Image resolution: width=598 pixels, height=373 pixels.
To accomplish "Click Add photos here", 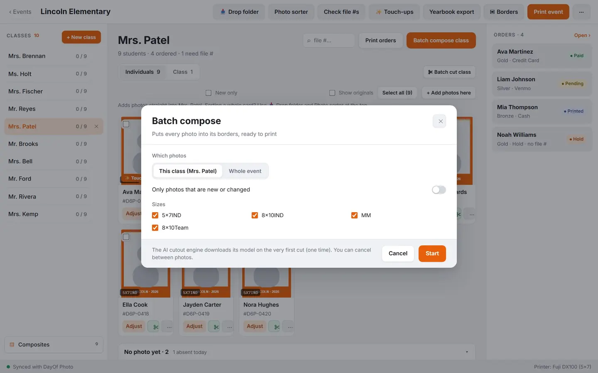I will (448, 93).
